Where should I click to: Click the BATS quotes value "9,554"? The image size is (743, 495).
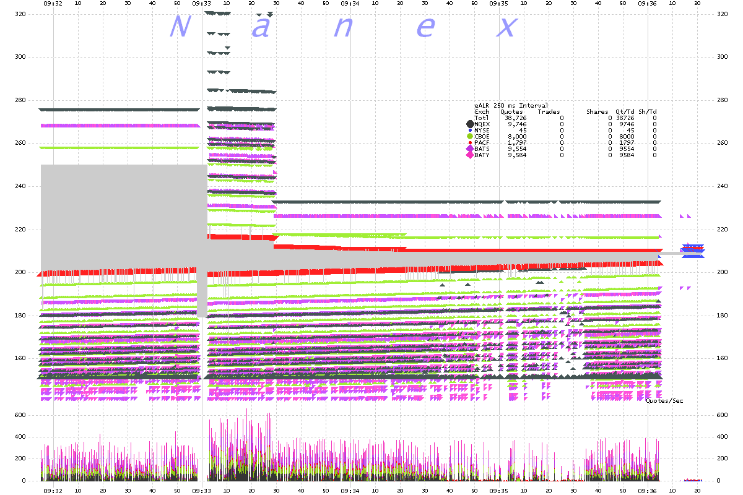point(517,148)
